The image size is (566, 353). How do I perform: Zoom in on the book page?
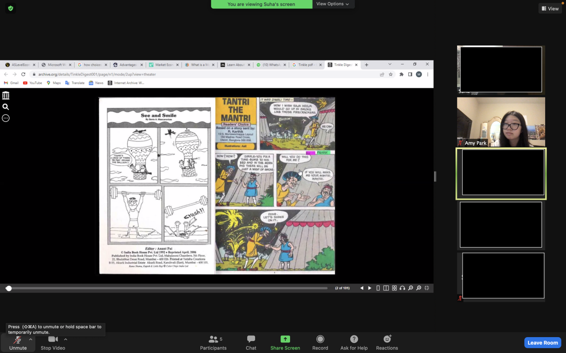point(419,288)
